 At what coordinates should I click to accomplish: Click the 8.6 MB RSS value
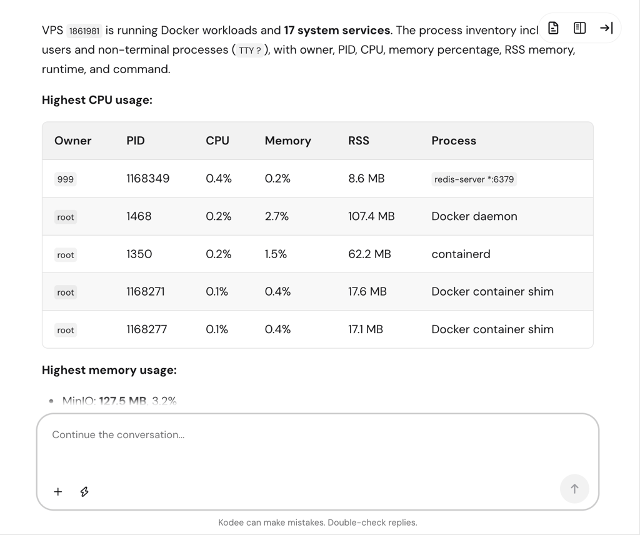point(366,178)
